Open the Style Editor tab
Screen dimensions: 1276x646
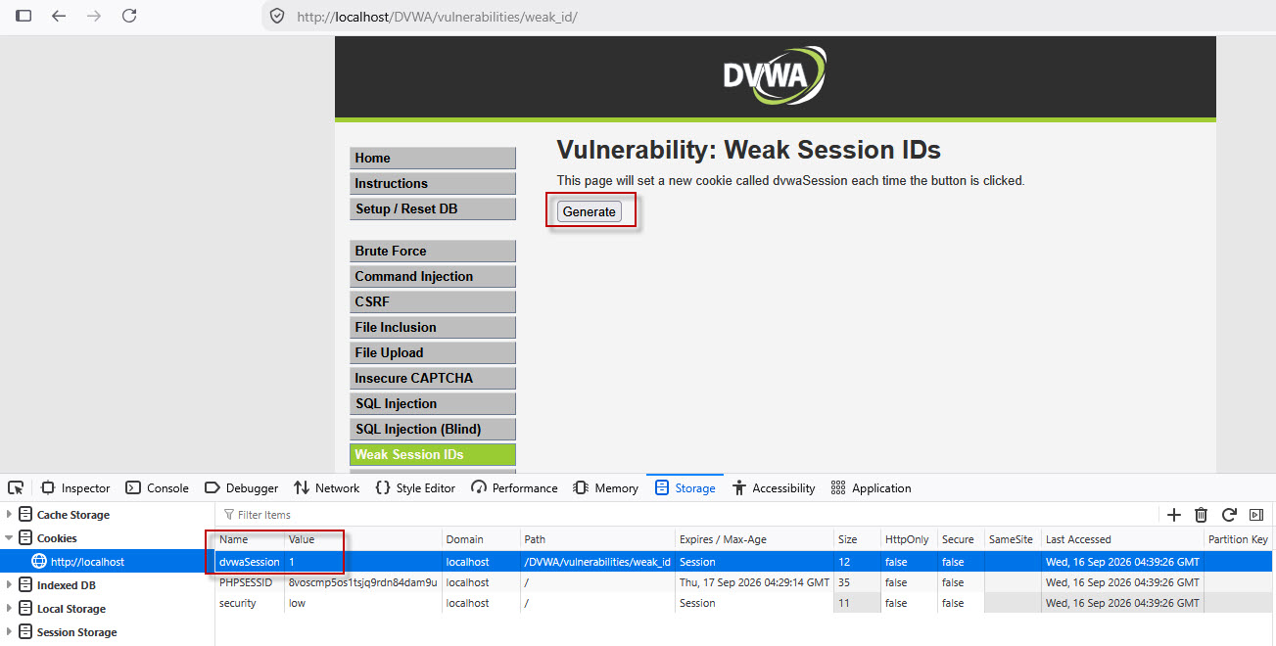[415, 488]
